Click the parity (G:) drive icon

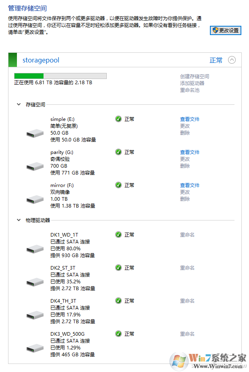tap(35, 166)
